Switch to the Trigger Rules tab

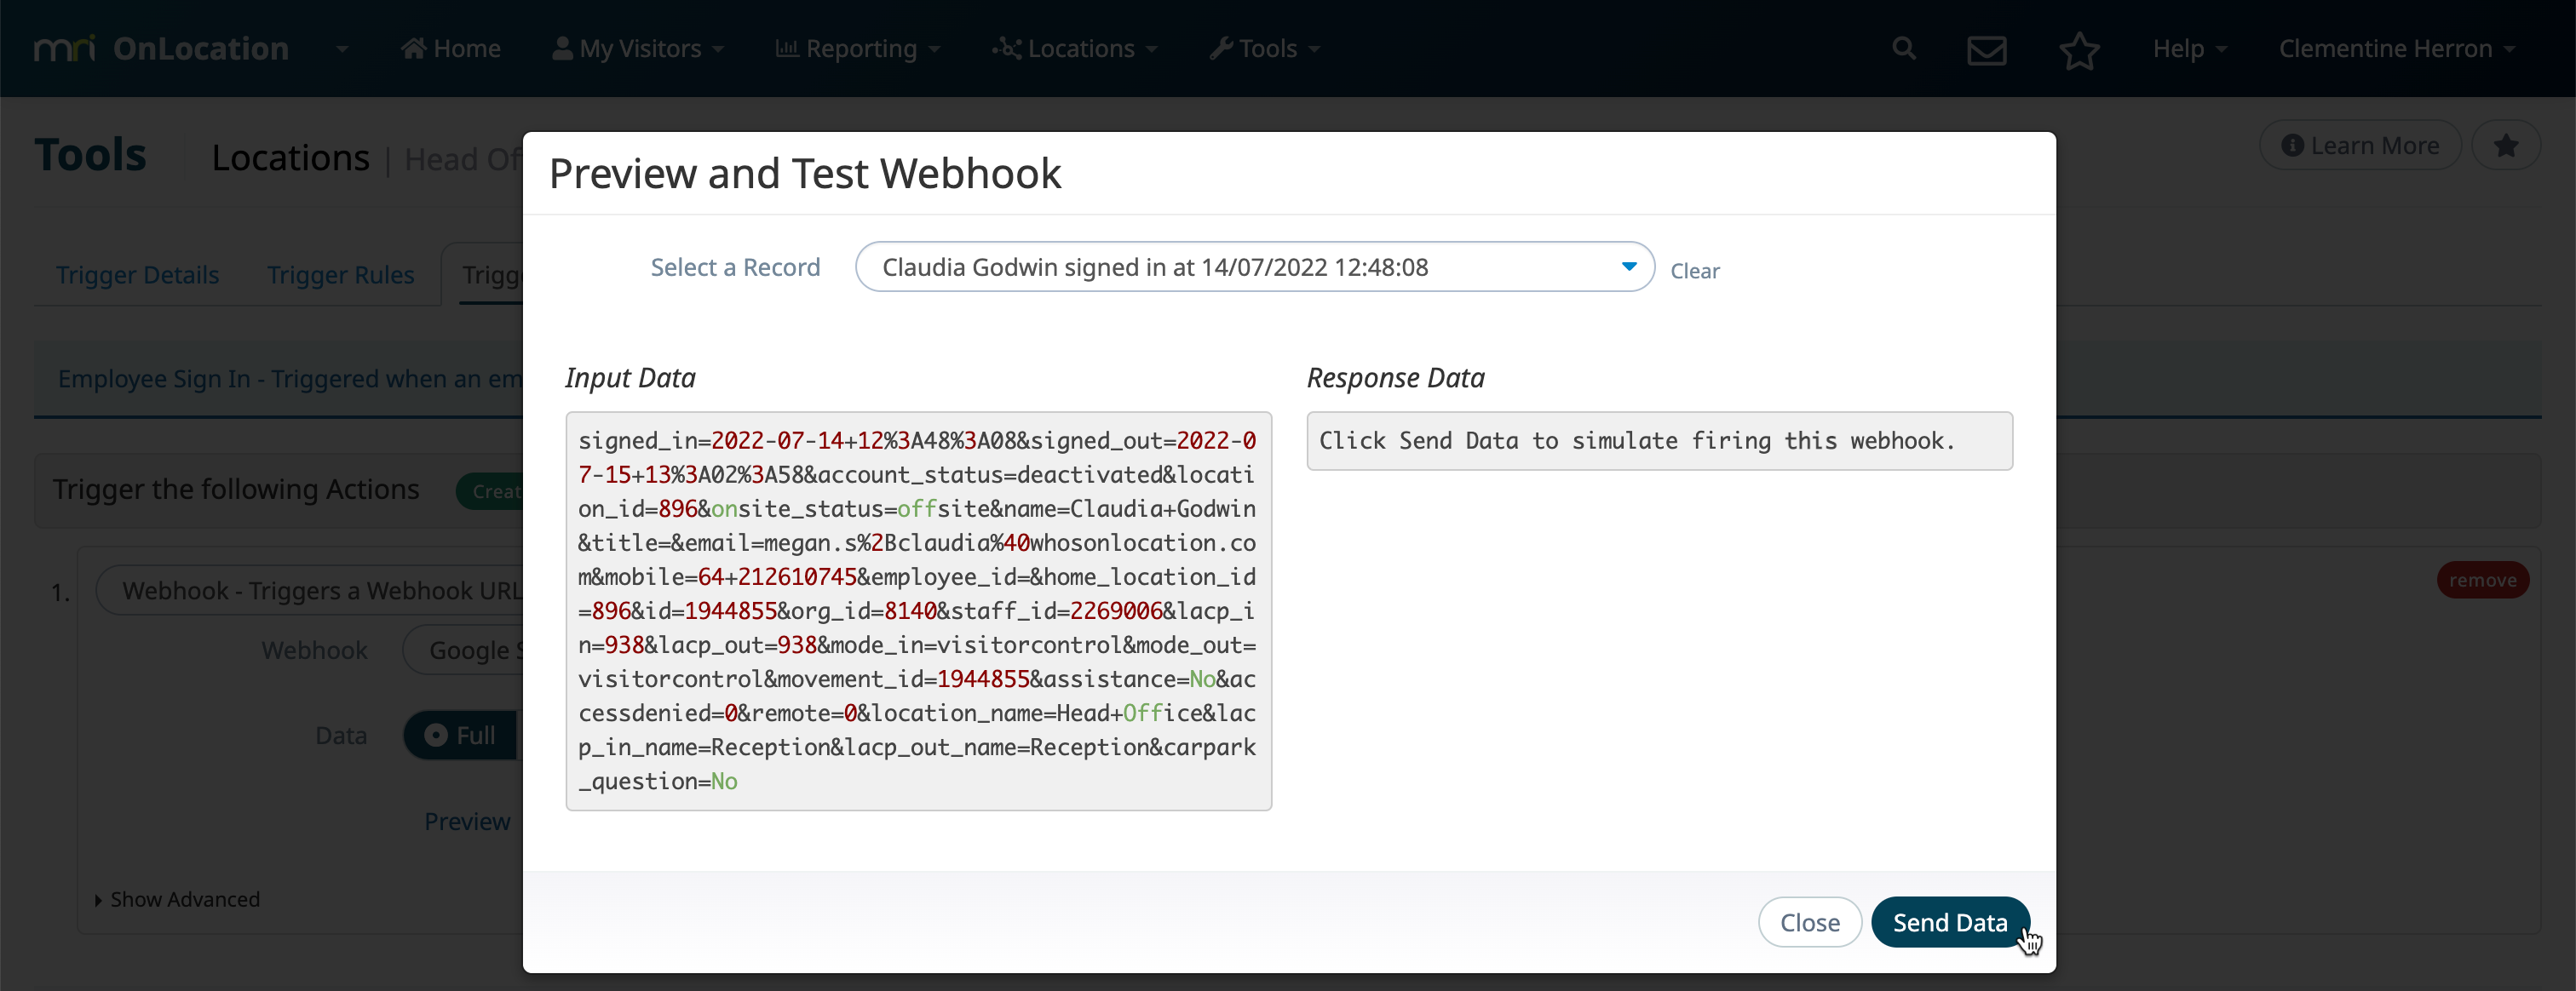click(340, 275)
